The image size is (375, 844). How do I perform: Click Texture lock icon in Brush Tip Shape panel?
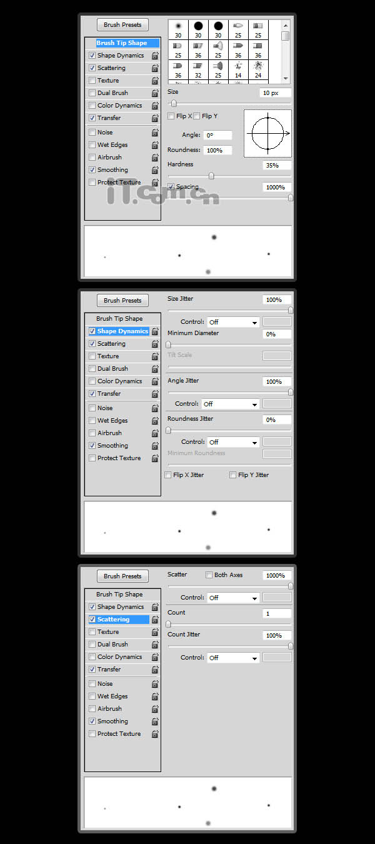coord(154,81)
